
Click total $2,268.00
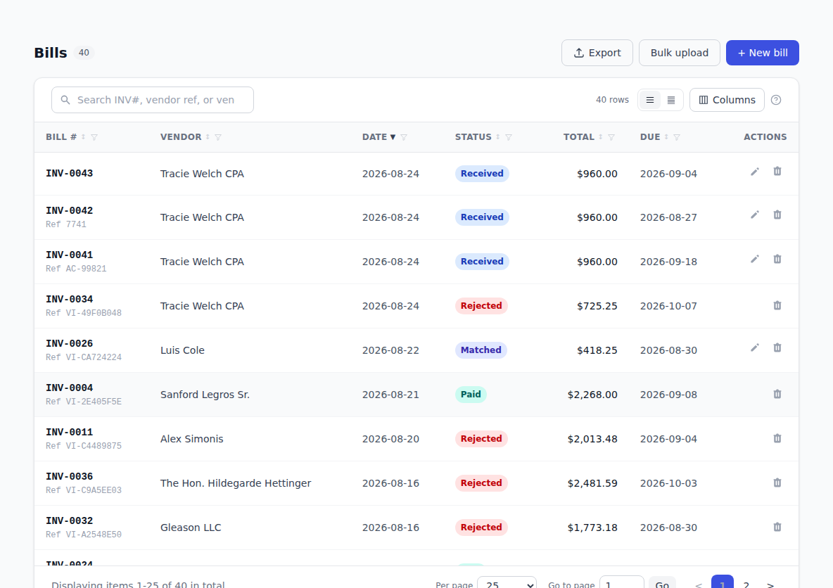592,395
